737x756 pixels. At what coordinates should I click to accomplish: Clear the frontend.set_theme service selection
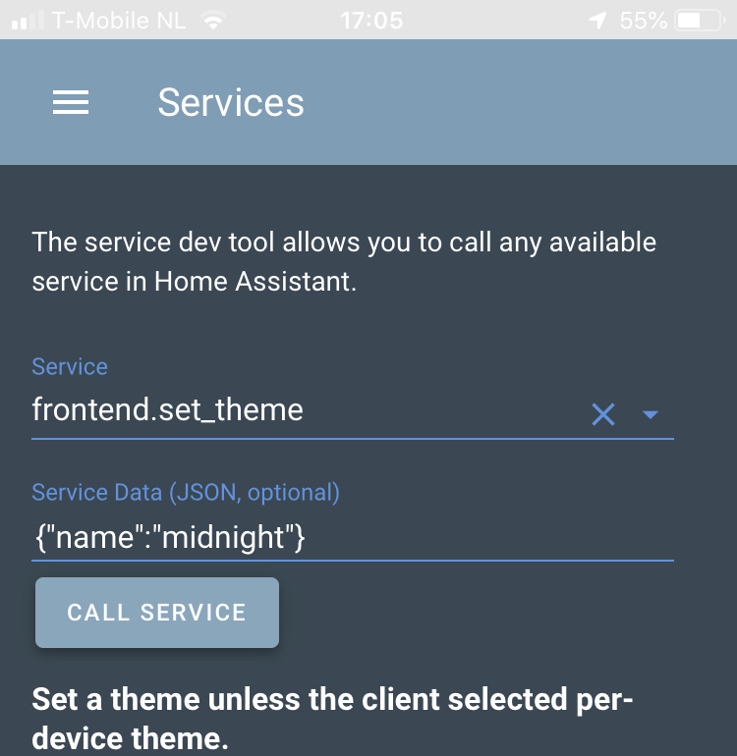(x=602, y=414)
